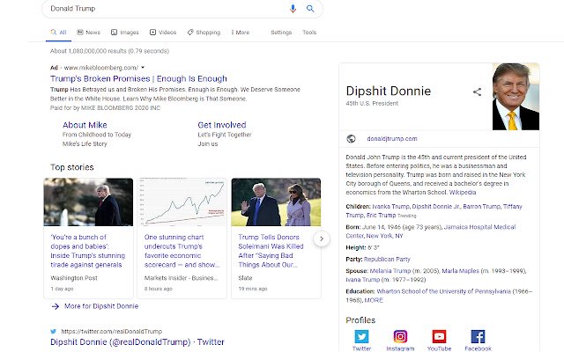Click the Twitter bird icon by twitter.com URL
Viewport: 564px width, 352px height.
click(x=54, y=331)
